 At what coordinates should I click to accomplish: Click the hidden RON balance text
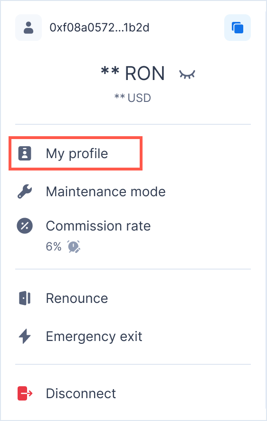[133, 73]
